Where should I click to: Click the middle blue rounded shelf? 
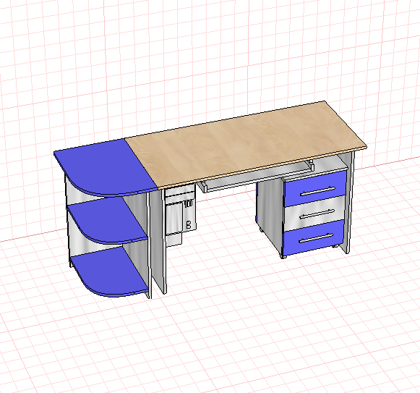(106, 221)
